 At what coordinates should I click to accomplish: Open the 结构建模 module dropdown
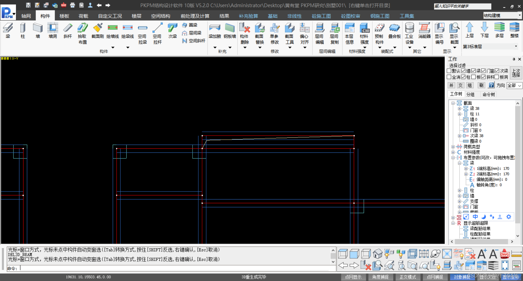pos(502,16)
